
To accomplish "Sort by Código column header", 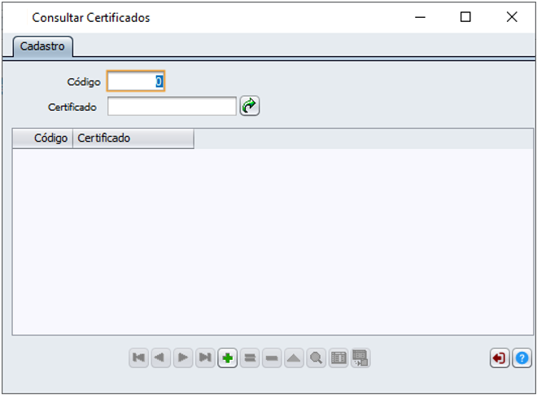I will pos(42,138).
